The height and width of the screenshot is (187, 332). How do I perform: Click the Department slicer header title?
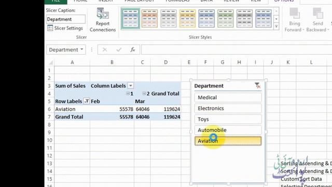click(x=209, y=86)
